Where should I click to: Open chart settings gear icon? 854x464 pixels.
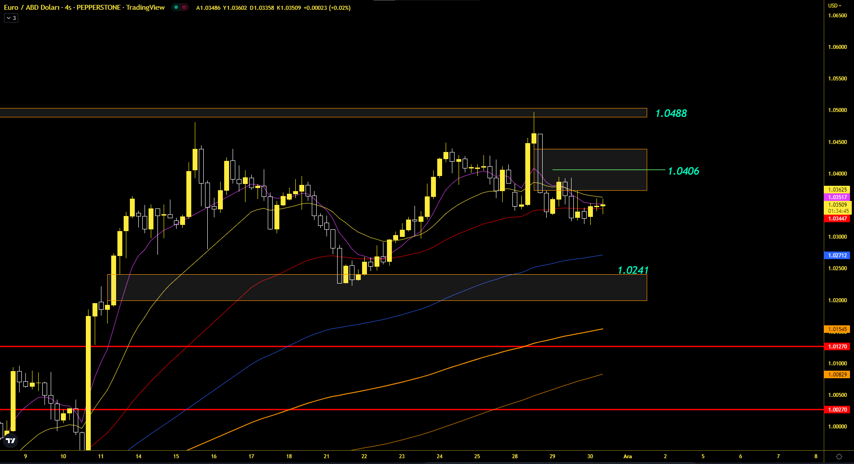pyautogui.click(x=839, y=456)
